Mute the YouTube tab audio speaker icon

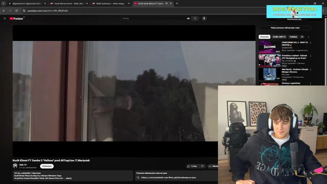166,4
